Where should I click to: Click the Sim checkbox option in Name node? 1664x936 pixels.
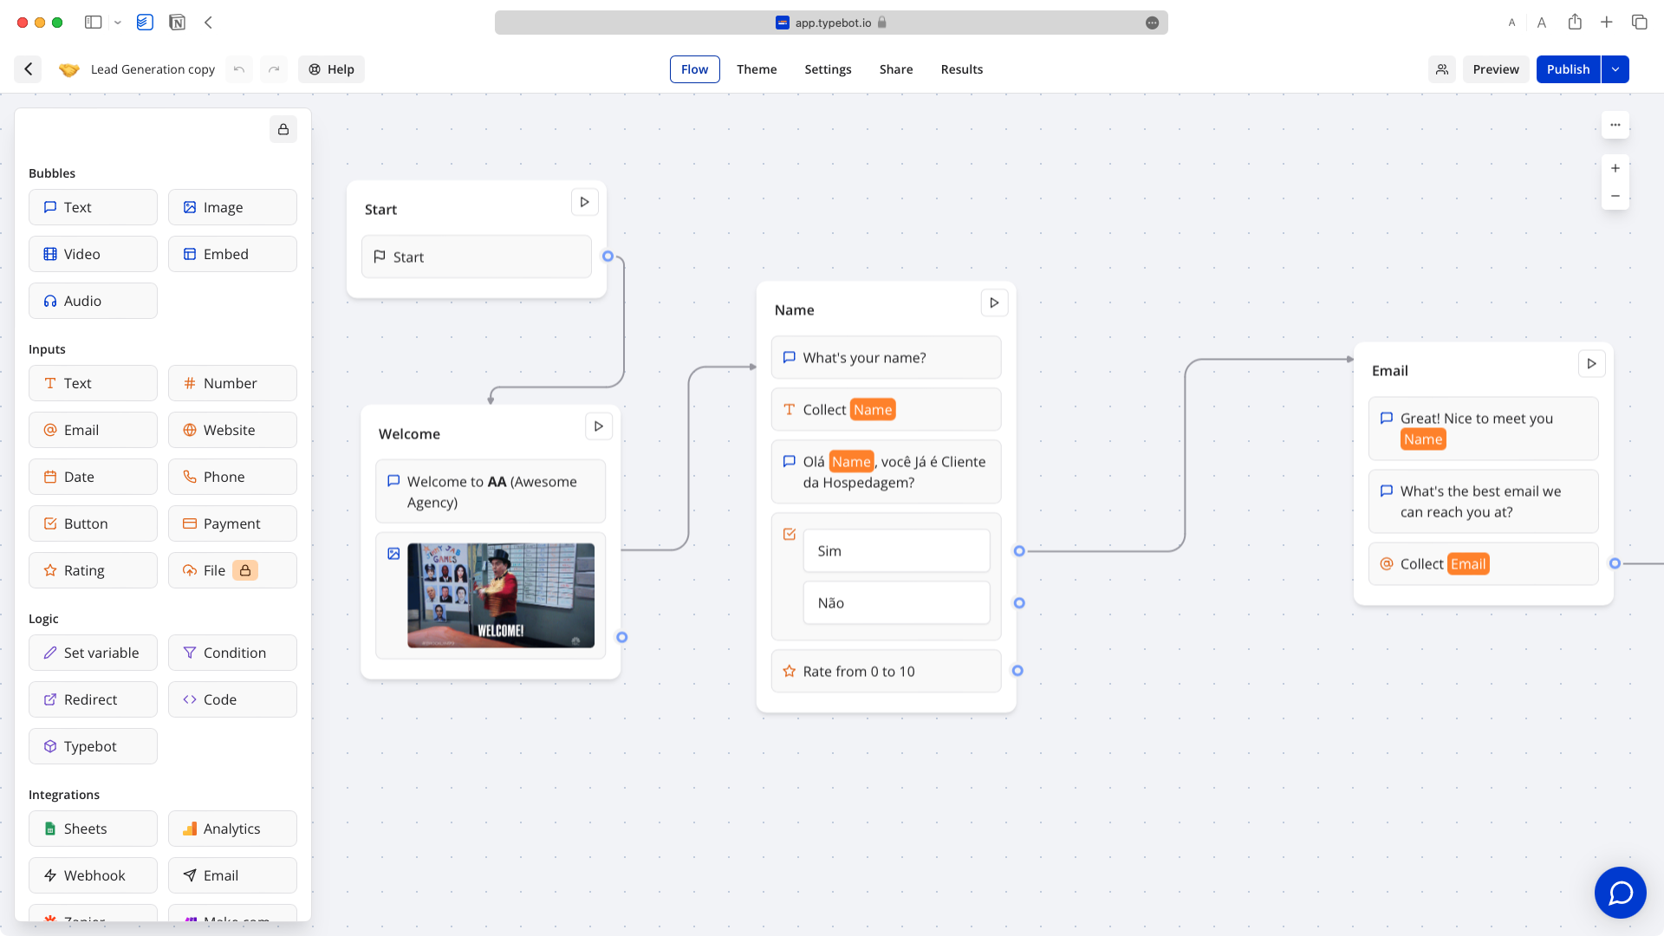897,549
